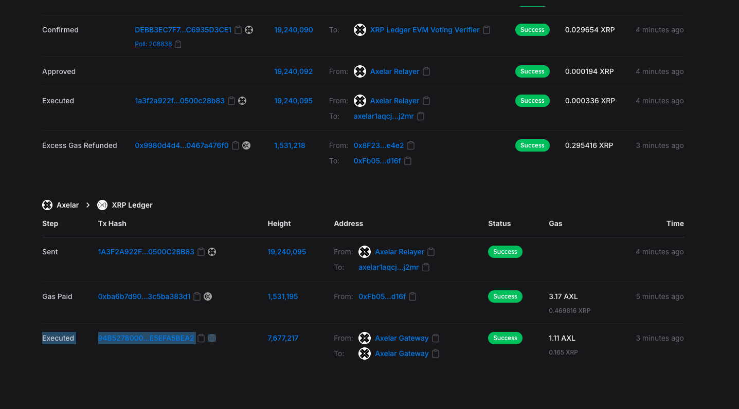Copy Axelar Relayer address in Approved row
This screenshot has width=739, height=409.
coord(426,71)
